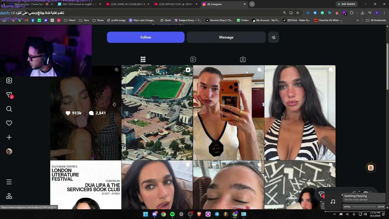Open the zoom magnifier icon in the address bar
This screenshot has height=219, width=389.
click(x=284, y=13)
